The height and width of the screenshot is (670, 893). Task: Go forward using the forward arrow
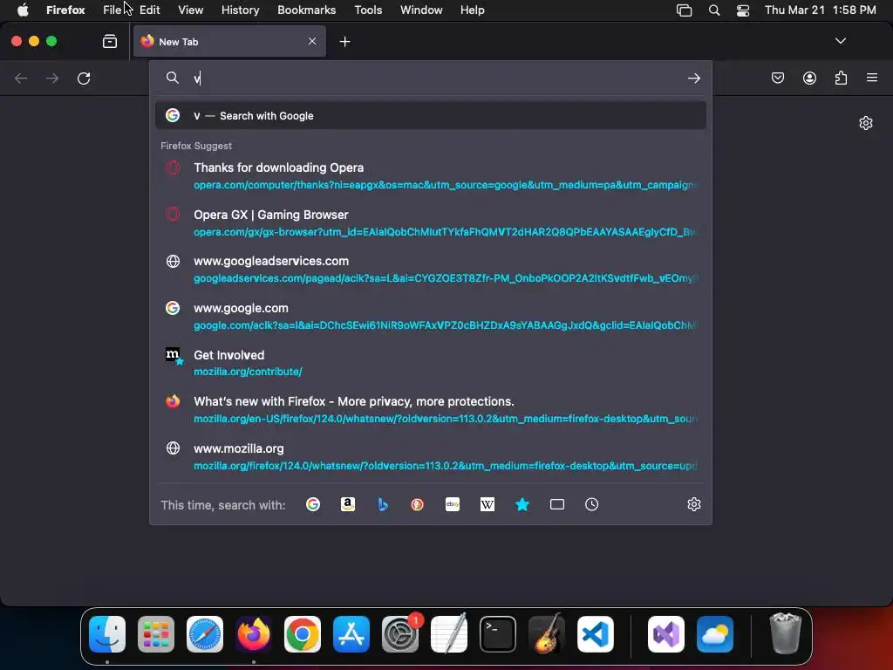[52, 78]
